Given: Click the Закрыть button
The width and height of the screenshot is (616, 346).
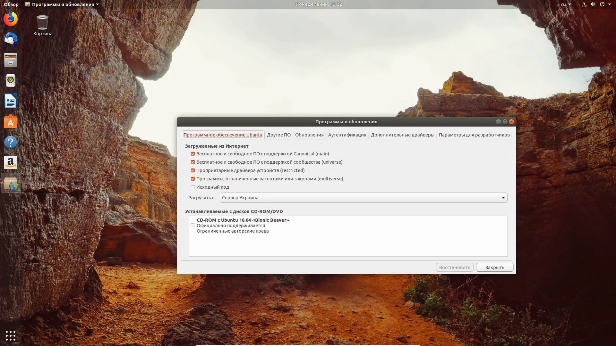Looking at the screenshot, I should click(494, 268).
